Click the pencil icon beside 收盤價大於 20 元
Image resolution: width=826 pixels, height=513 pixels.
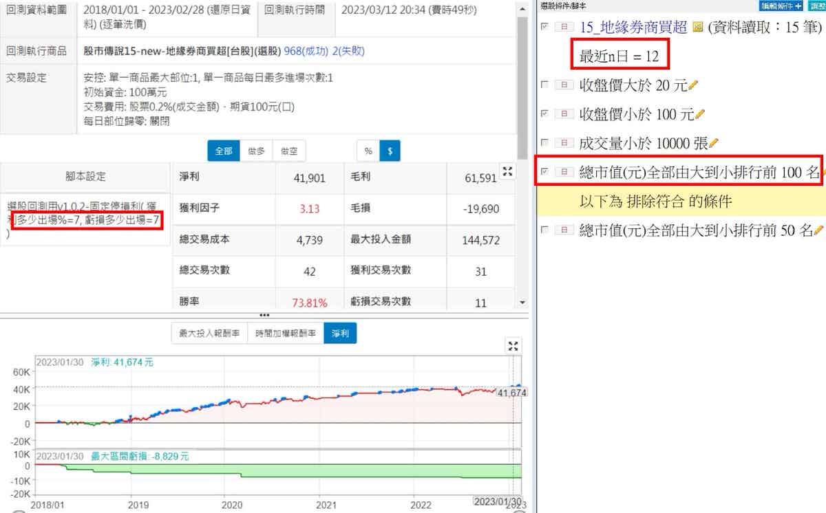[x=694, y=85]
